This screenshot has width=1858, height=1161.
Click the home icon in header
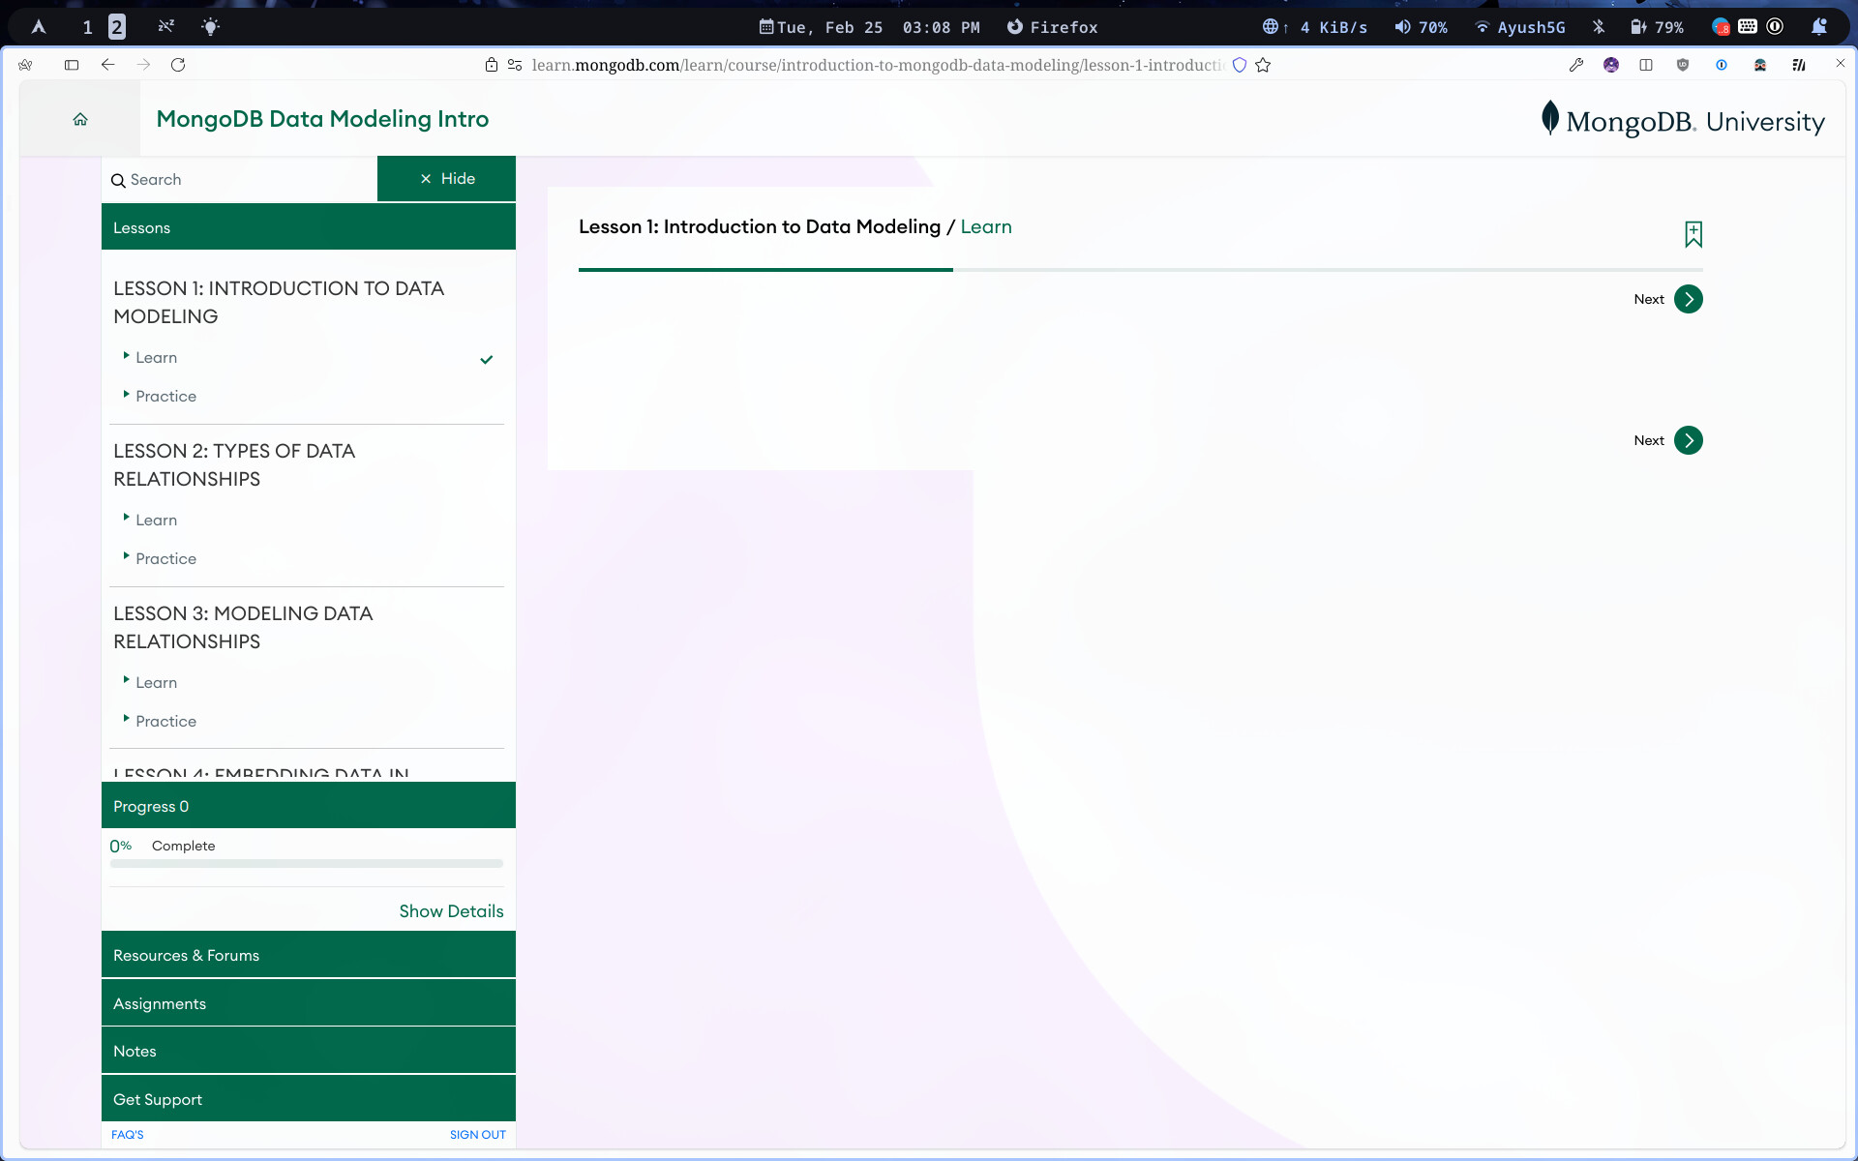[80, 119]
